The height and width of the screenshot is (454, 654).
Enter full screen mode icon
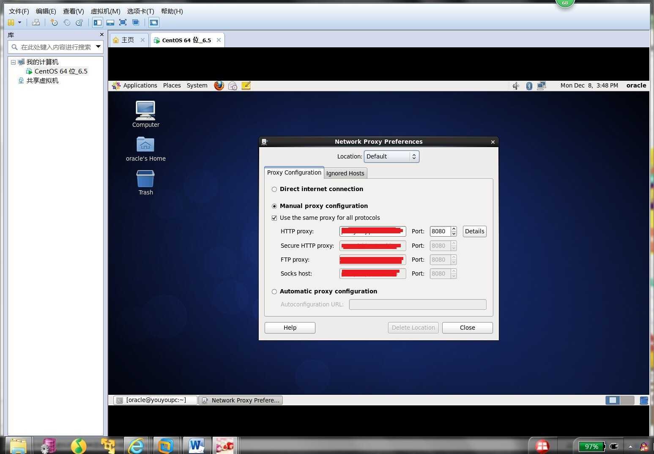pos(123,22)
